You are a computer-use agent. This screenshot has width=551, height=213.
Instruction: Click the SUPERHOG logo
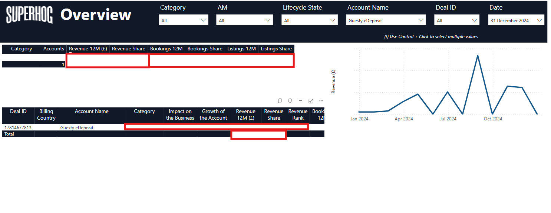click(x=29, y=15)
